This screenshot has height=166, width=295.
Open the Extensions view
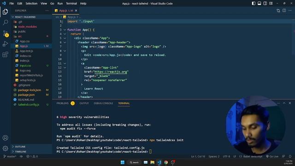pos(5,54)
